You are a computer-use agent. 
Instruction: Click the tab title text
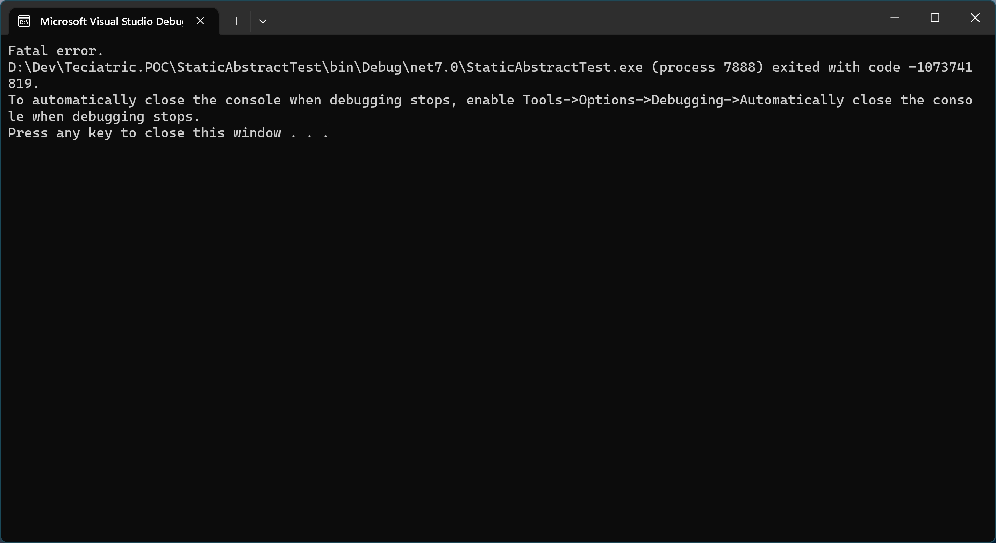(x=112, y=22)
